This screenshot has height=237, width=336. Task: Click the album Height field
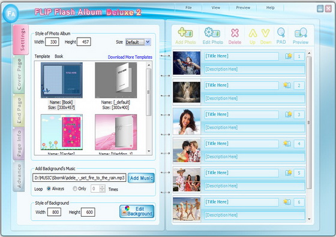coord(84,42)
